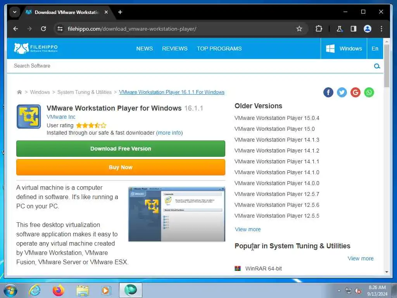Click the search magnifier icon
This screenshot has height=298, width=397.
(x=377, y=66)
